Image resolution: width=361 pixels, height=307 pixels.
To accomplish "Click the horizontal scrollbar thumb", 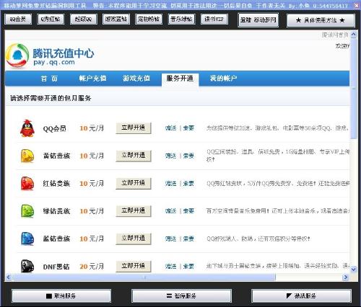I will coord(144,277).
